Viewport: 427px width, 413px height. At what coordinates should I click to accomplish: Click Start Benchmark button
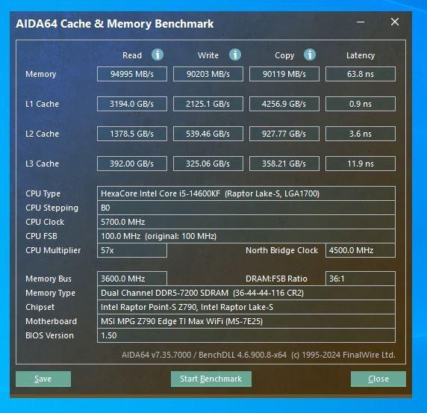coord(211,379)
